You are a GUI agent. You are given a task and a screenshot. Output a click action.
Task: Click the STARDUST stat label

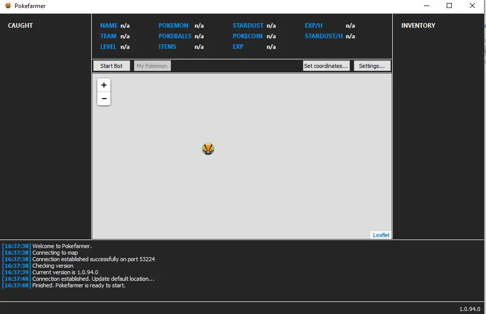[248, 26]
